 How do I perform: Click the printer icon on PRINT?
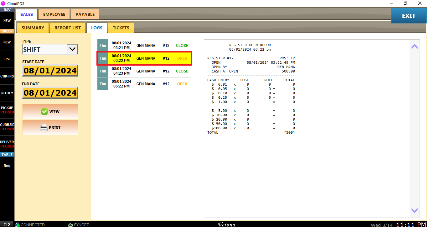point(44,127)
